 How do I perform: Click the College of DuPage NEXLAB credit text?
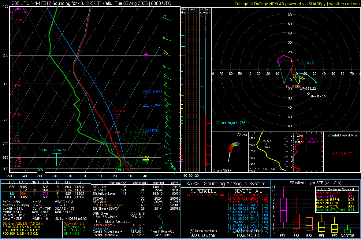pos(297,4)
